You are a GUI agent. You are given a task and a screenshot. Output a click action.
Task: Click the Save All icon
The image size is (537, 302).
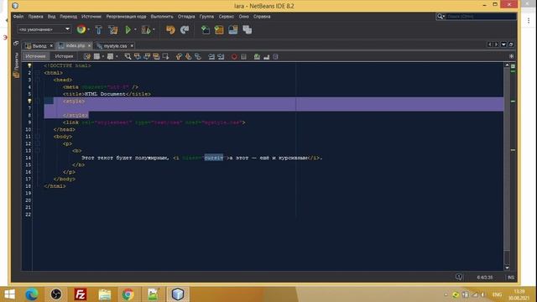(x=248, y=30)
